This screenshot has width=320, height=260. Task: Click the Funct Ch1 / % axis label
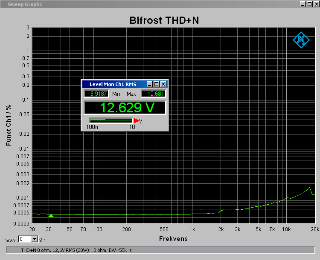pos(8,125)
